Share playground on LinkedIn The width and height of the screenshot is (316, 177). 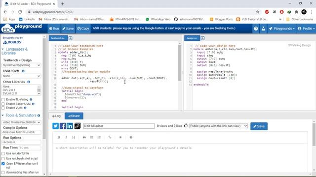tap(70, 126)
